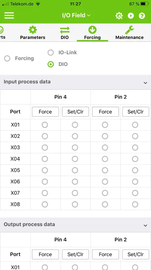Viewport: 151px width, 270px height.
Task: Select the Parameters gear icon
Action: (x=33, y=30)
